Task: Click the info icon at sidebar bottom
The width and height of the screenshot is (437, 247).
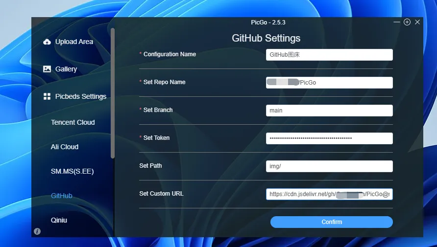Action: tap(37, 231)
